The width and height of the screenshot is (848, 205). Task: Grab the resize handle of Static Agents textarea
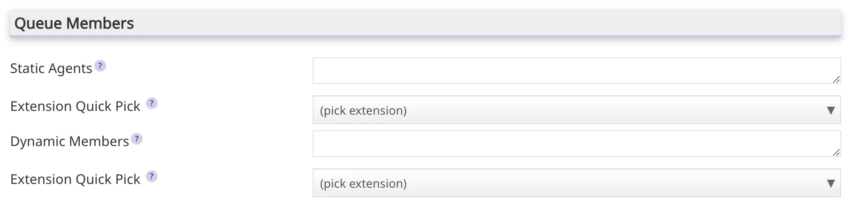(x=836, y=80)
